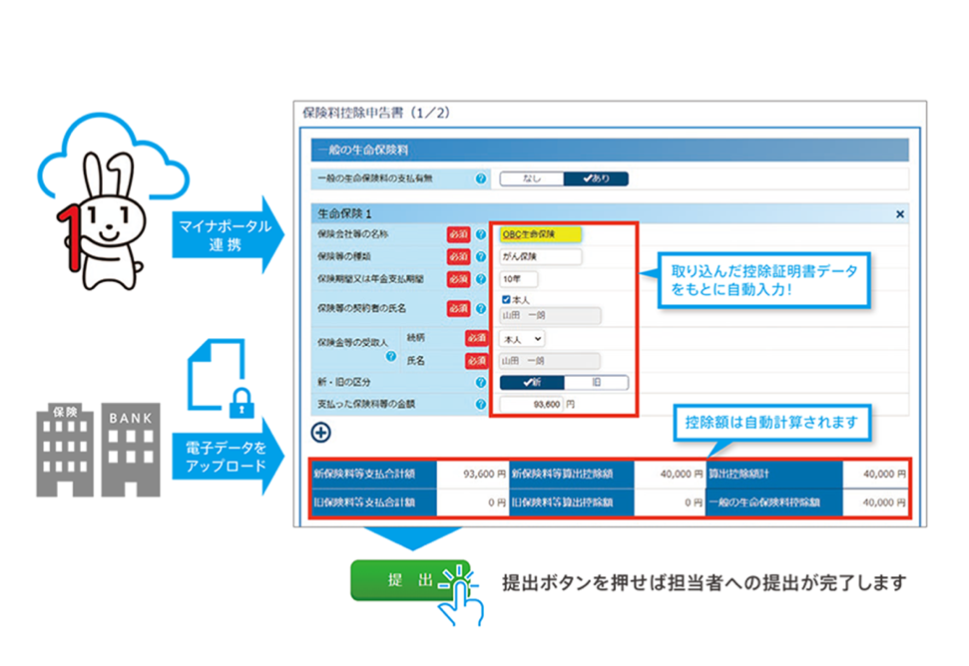969x666 pixels.
Task: Click help icon for 保険金等の受取人
Action: pos(391,356)
